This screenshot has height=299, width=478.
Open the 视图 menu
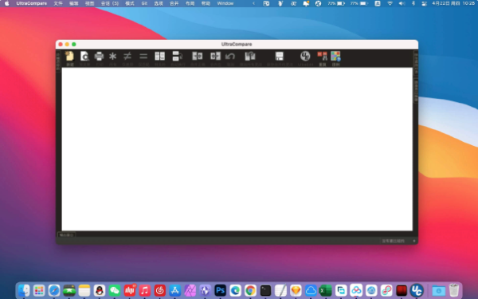pyautogui.click(x=89, y=3)
